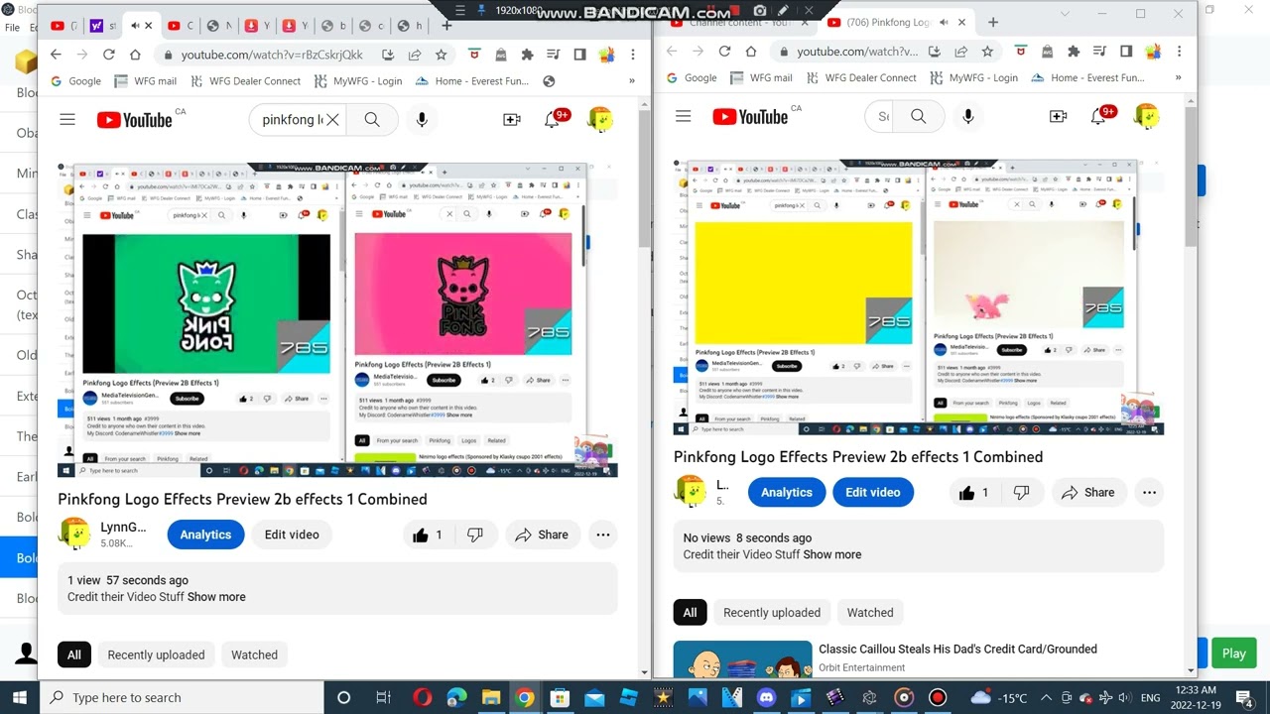Click the Windows taskbar search box
1270x714 pixels.
[x=183, y=697]
